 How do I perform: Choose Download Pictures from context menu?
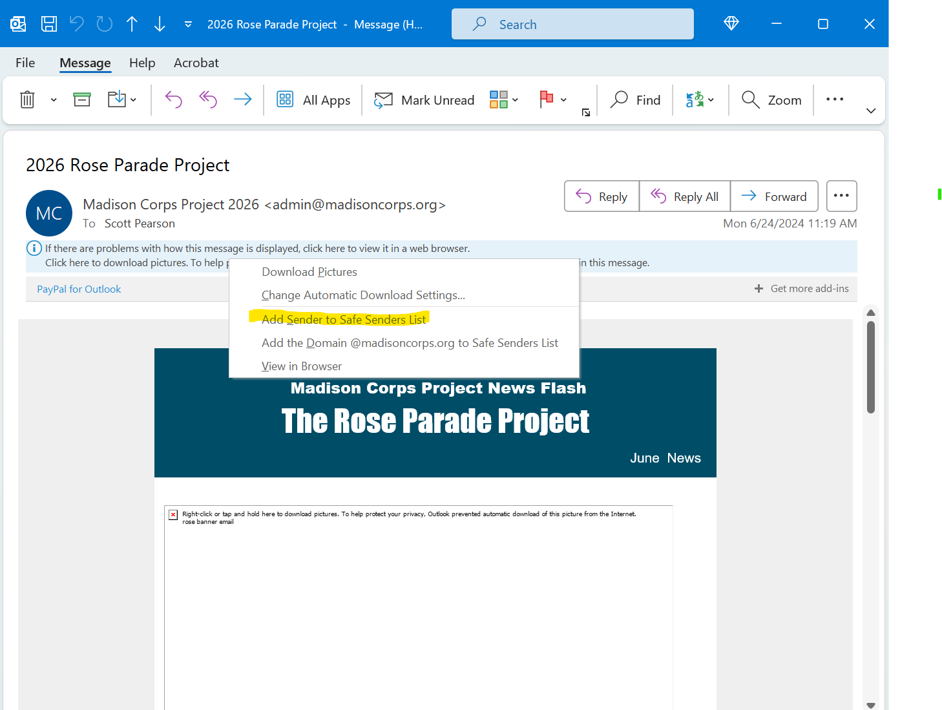click(309, 272)
